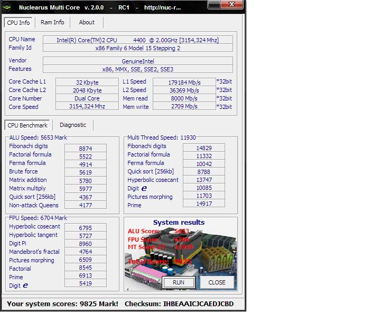The image size is (370, 312).
Task: Open the Ram Info tab
Action: point(52,22)
